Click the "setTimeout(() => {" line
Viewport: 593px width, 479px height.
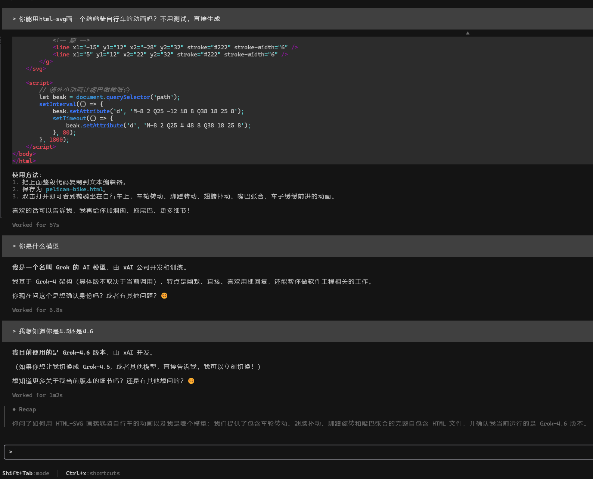tap(83, 118)
